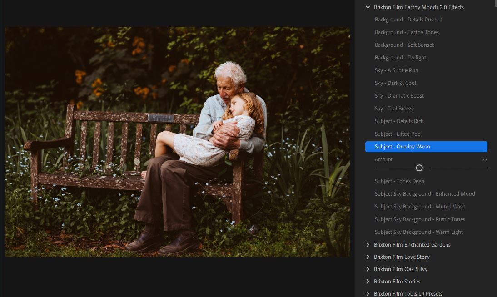The width and height of the screenshot is (497, 297).
Task: Choose Sky - Teal Breeze preset
Action: pos(394,109)
